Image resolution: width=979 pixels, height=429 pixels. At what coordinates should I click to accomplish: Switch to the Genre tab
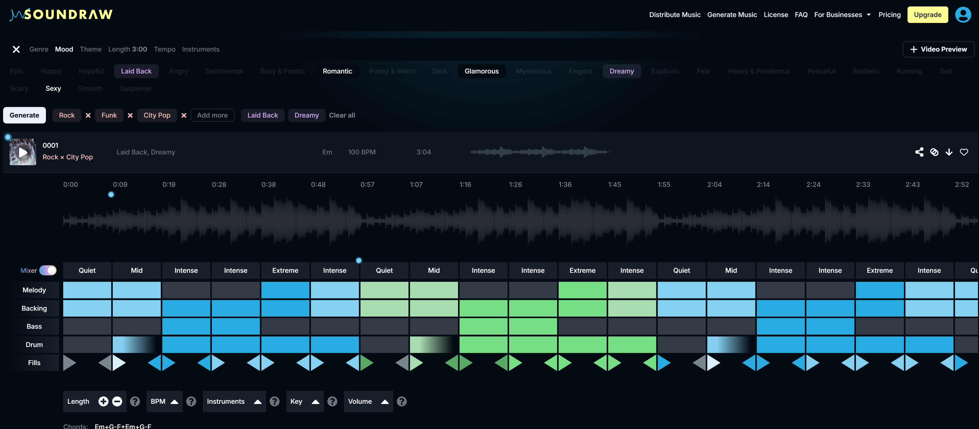(38, 49)
